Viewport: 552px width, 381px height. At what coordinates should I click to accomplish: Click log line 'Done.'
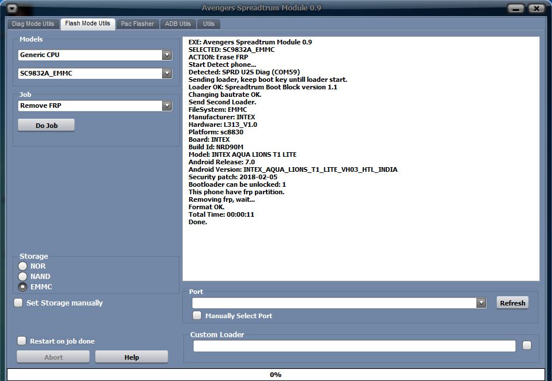[x=198, y=222]
